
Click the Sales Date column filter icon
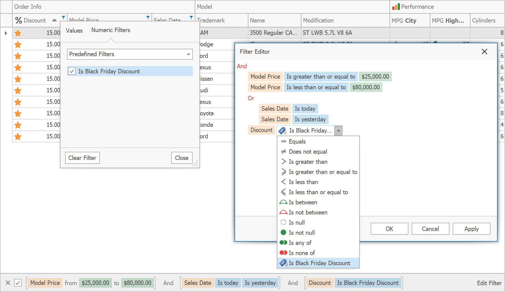click(x=191, y=18)
